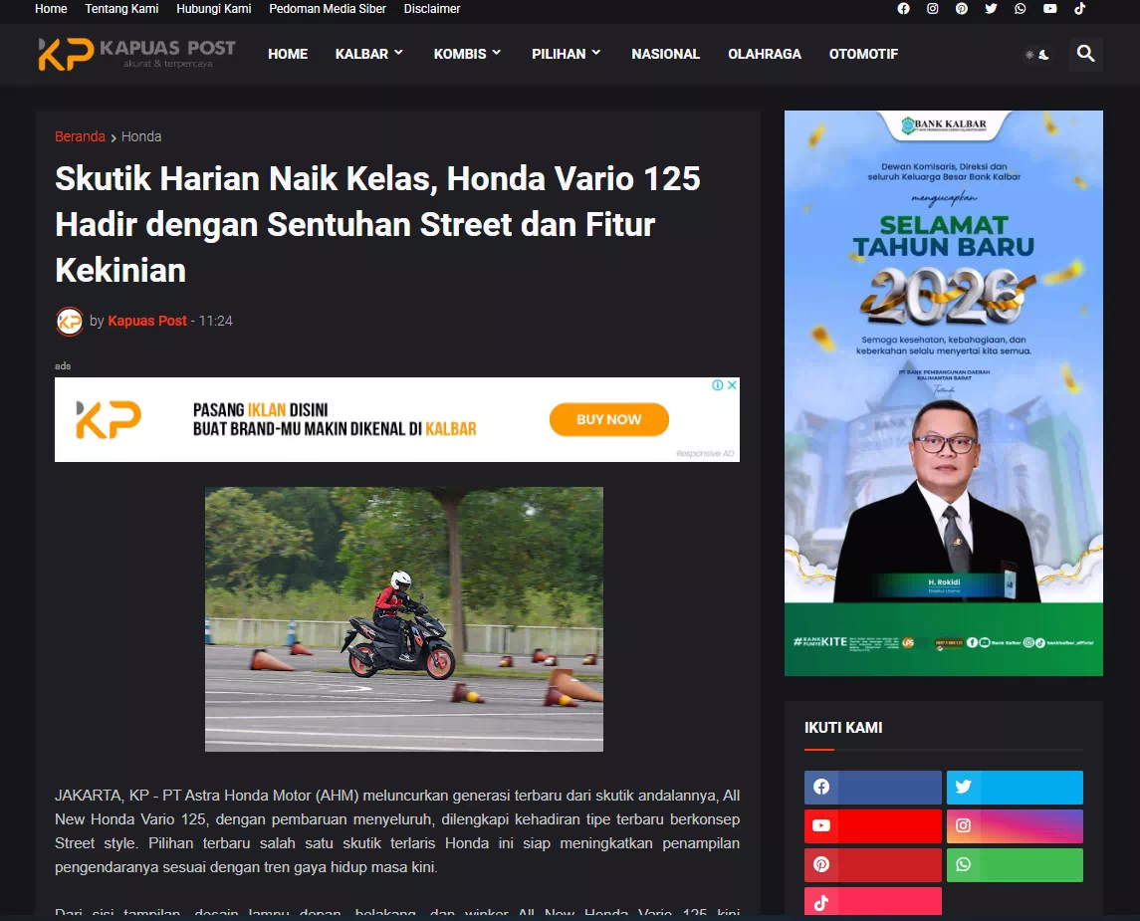Click Home link in top bar

[x=51, y=9]
